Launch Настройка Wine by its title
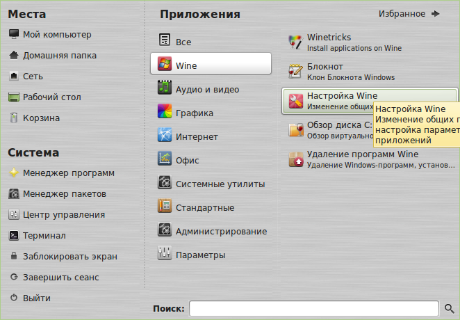Image resolution: width=460 pixels, height=320 pixels. [342, 96]
